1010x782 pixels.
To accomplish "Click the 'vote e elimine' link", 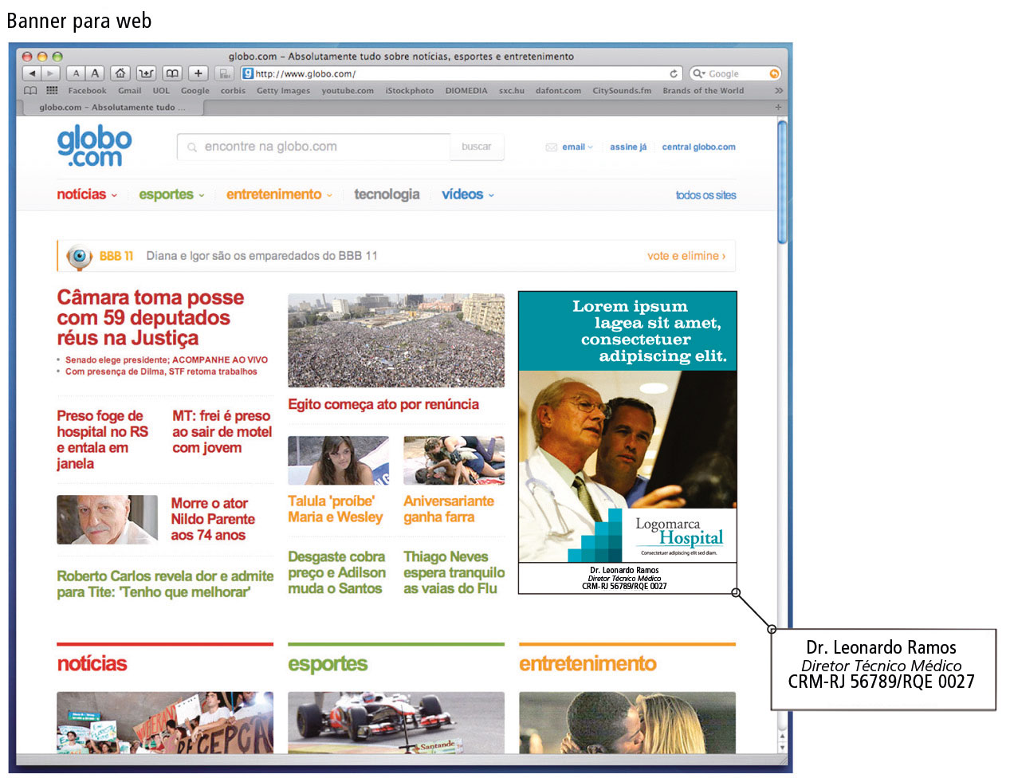I will coord(686,256).
